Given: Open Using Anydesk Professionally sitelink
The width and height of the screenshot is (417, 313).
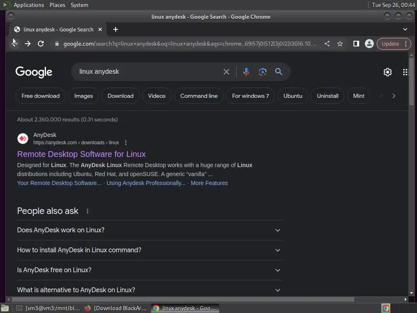Looking at the screenshot, I should coord(146,183).
